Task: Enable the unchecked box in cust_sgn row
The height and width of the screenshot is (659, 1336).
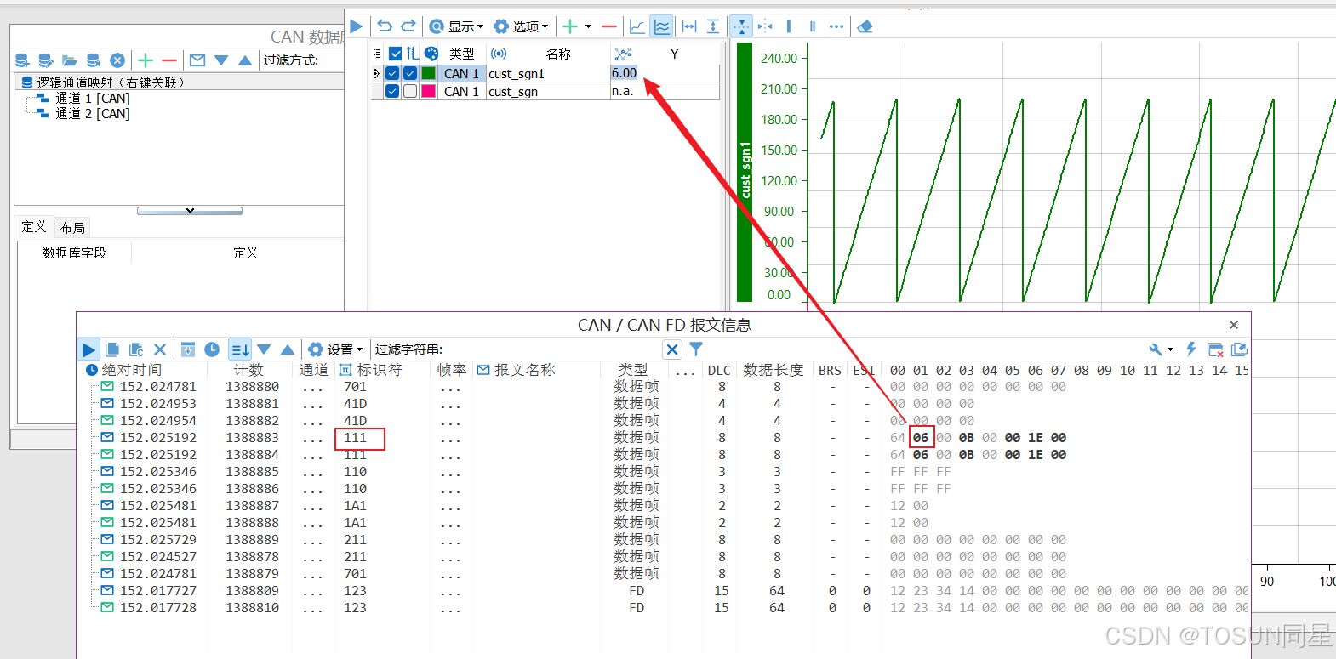Action: click(410, 91)
